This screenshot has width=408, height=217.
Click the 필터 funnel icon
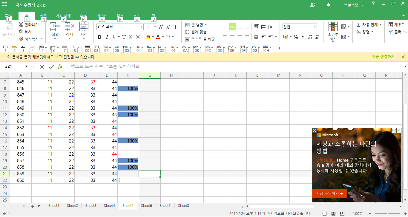[x=391, y=32]
